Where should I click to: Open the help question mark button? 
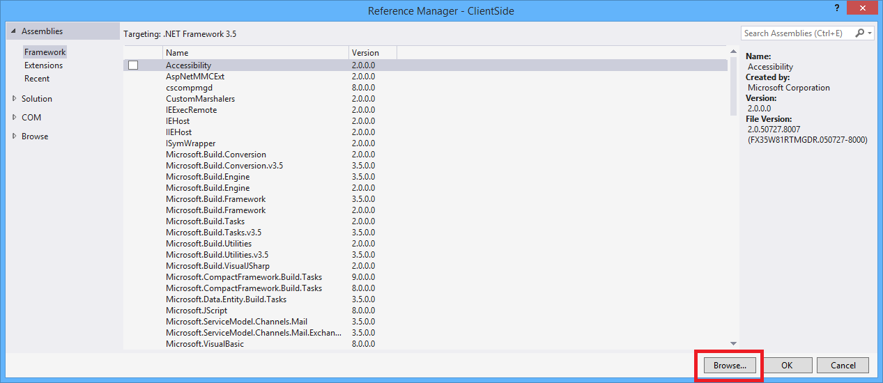[836, 7]
